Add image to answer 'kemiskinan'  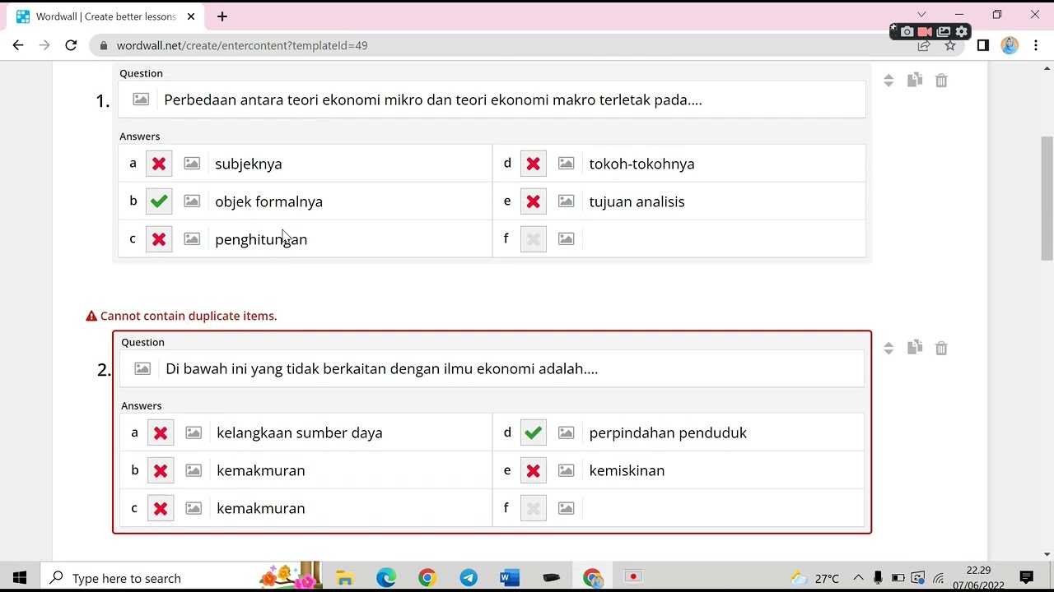[566, 470]
